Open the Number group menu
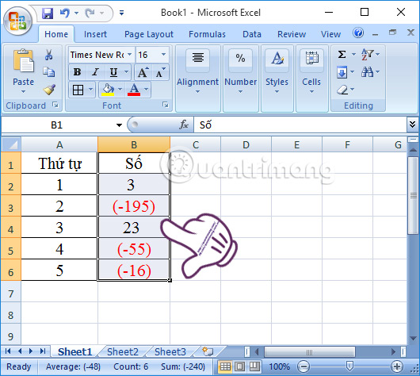Image resolution: width=420 pixels, height=376 pixels. click(x=241, y=79)
